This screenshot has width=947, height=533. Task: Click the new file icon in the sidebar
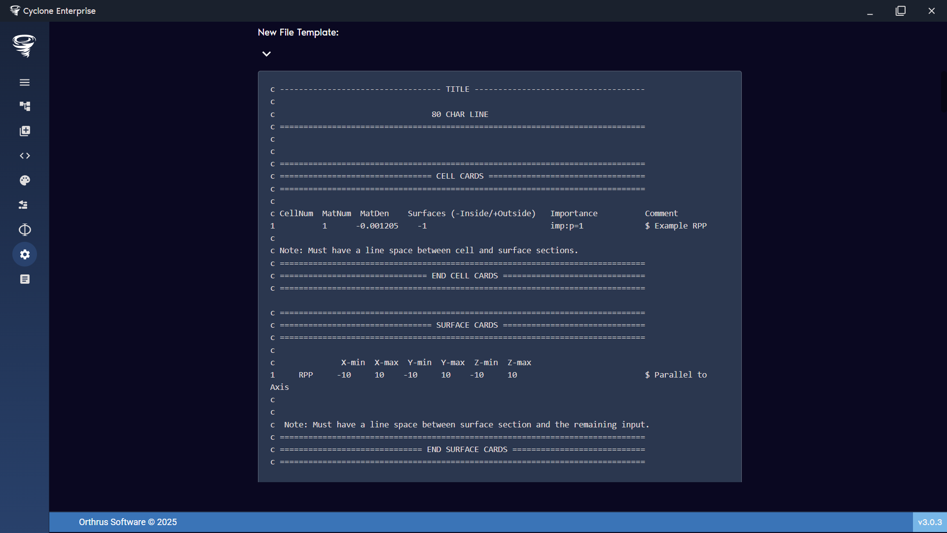24,131
